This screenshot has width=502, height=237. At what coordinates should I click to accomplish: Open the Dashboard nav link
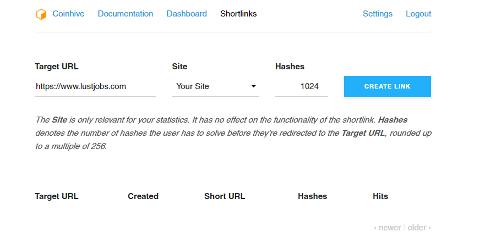tap(187, 14)
